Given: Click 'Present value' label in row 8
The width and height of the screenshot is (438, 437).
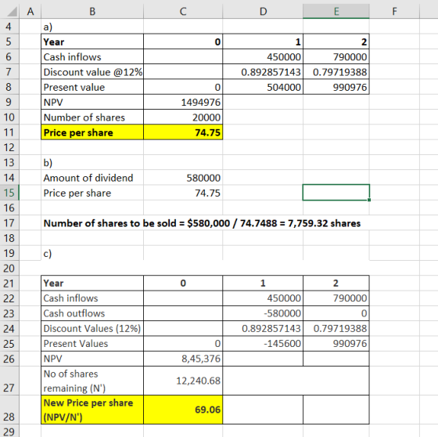Looking at the screenshot, I should point(92,87).
